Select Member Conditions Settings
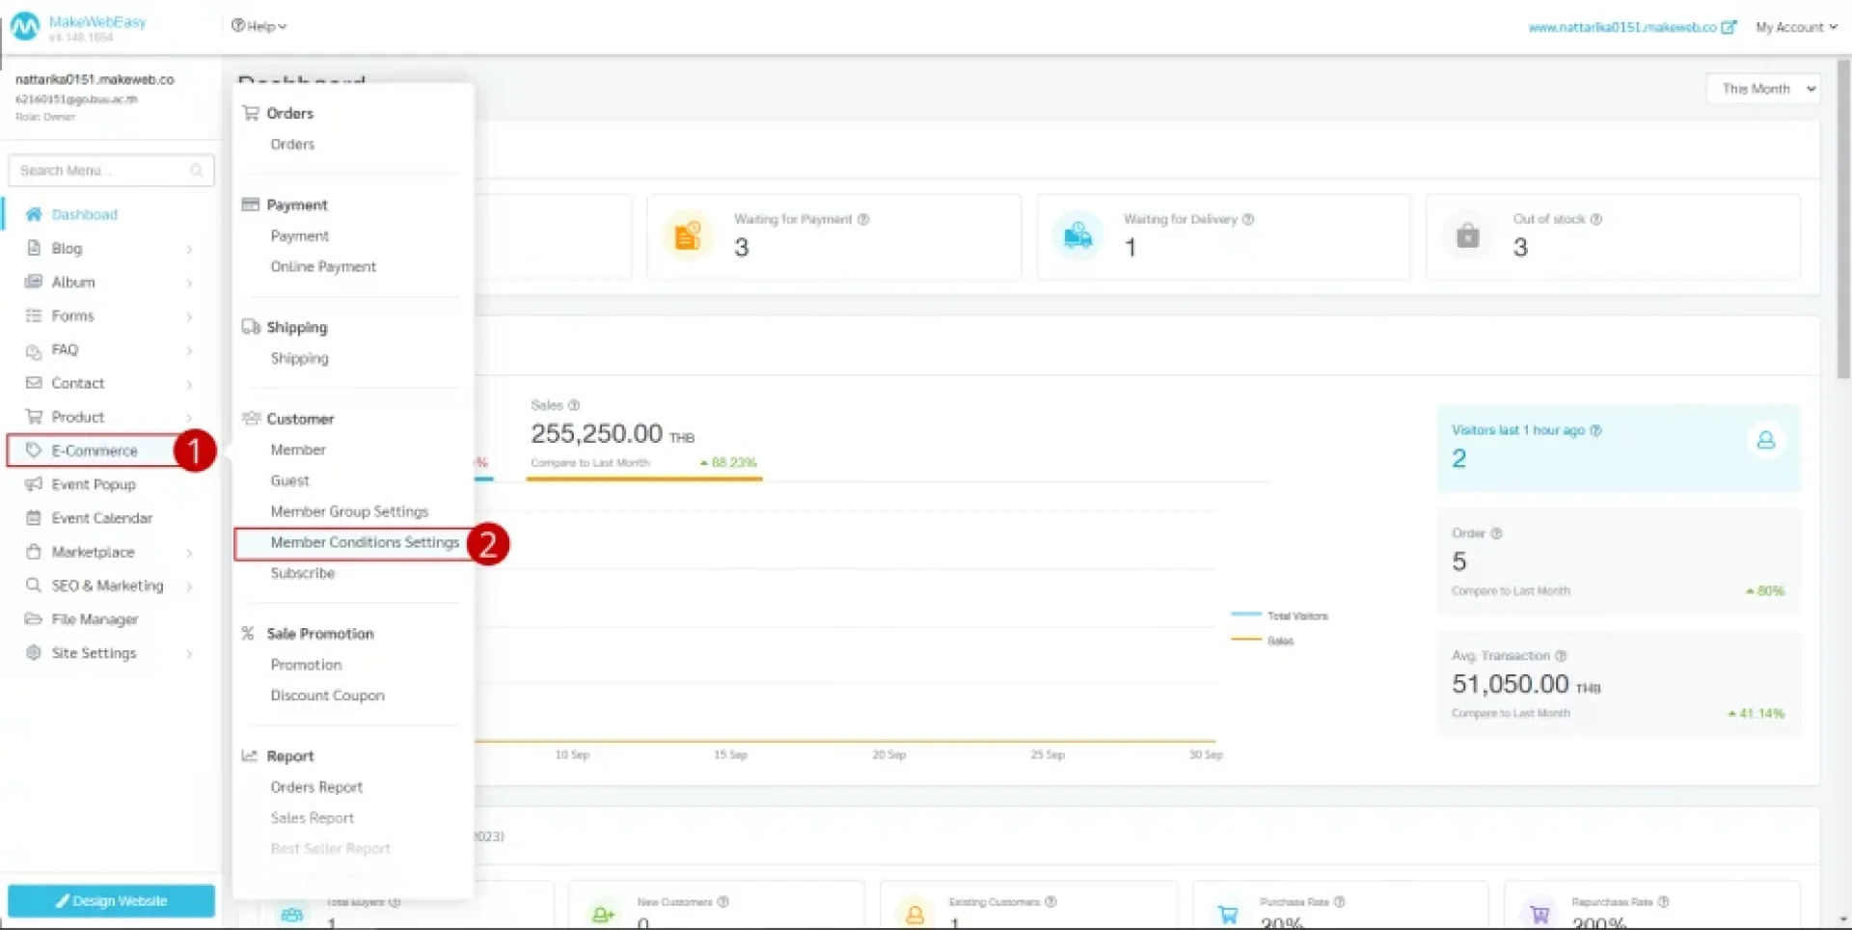The height and width of the screenshot is (930, 1852). pos(364,542)
